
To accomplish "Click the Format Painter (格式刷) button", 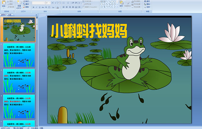I will 11,7.
